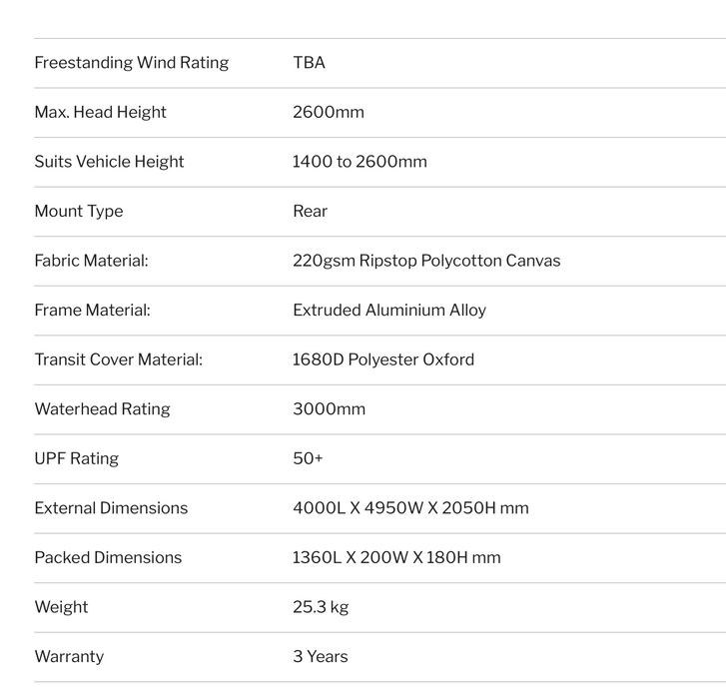Click the 3 Years warranty value

[x=321, y=657]
